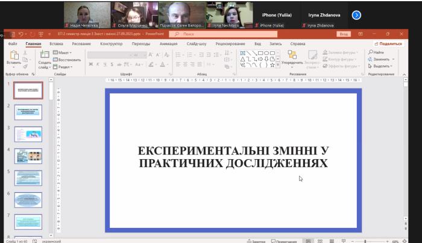Viewport: 422px width, 243px height.
Task: Open the Переходы ribbon tab
Action: click(x=140, y=44)
